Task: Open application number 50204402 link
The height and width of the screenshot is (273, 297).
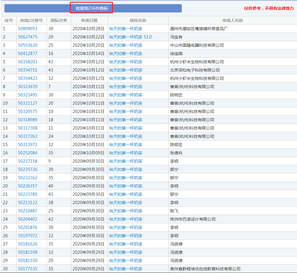Action: [28, 219]
